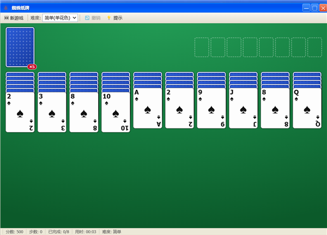The height and width of the screenshot is (235, 327).
Task: Select the Queen of spades card
Action: (307, 108)
